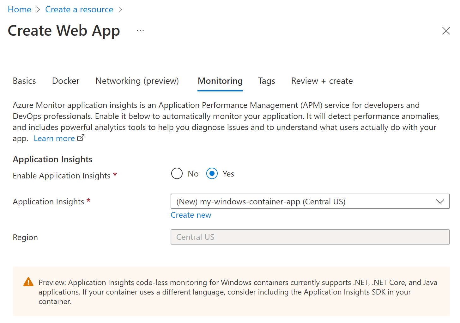Navigate to Home via breadcrumb

(x=19, y=9)
